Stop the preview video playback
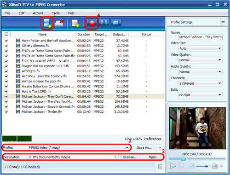The width and height of the screenshot is (230, 175). (x=181, y=166)
